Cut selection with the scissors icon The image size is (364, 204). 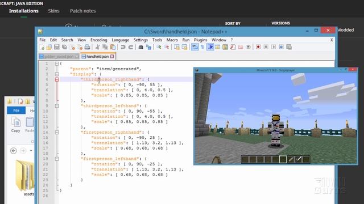pyautogui.click(x=97, y=47)
